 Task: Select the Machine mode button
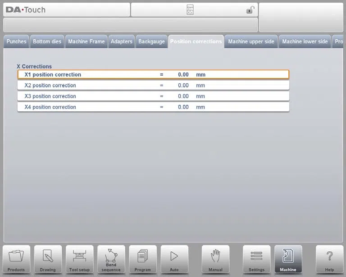[288, 259]
